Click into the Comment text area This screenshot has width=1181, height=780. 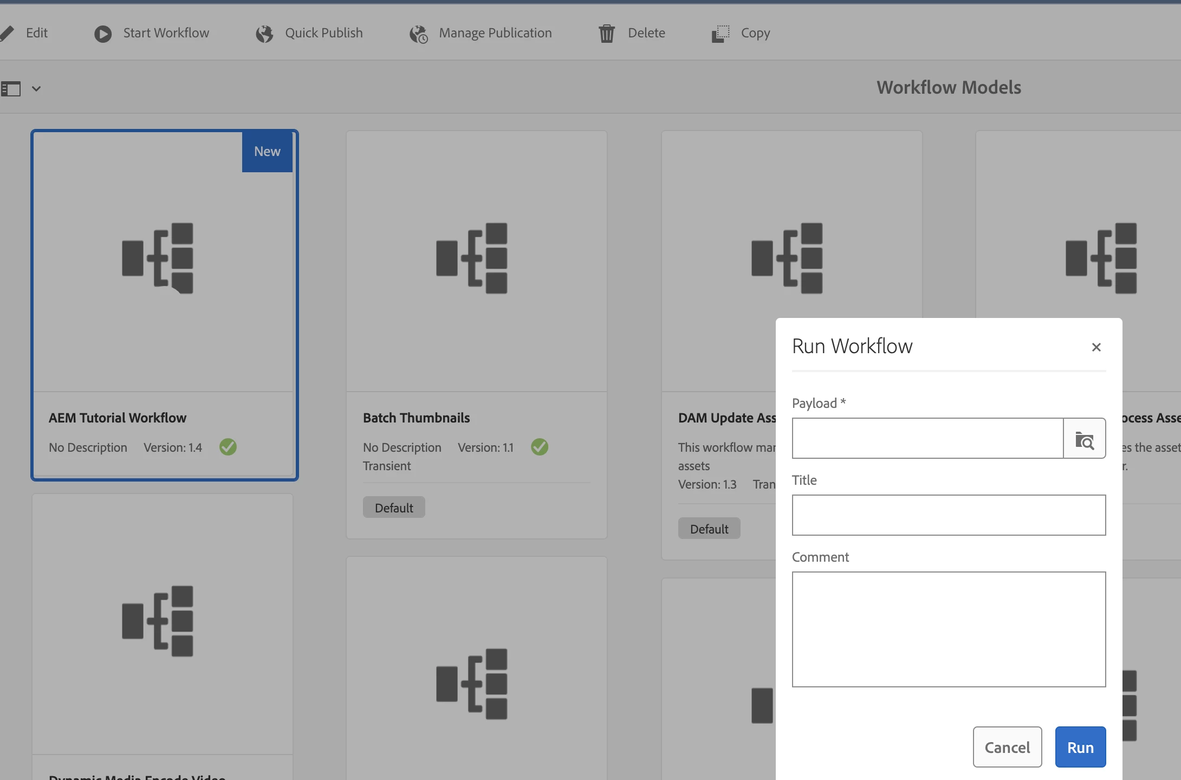click(948, 629)
